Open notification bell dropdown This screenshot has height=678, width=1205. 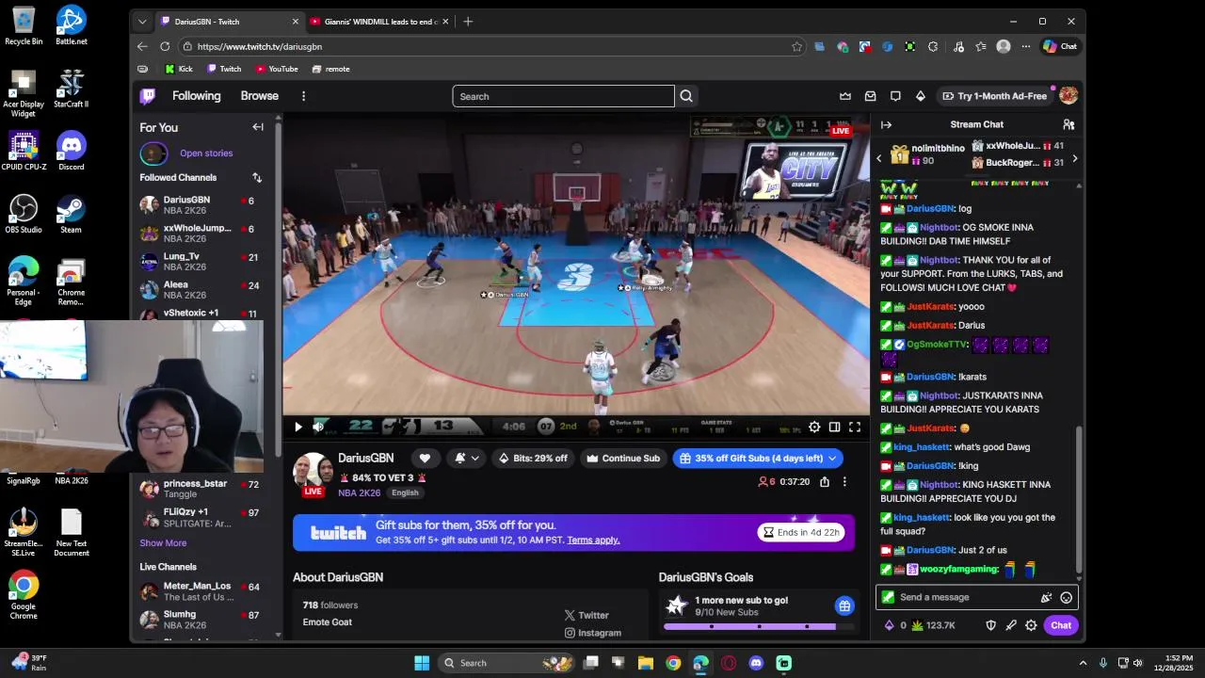[466, 458]
